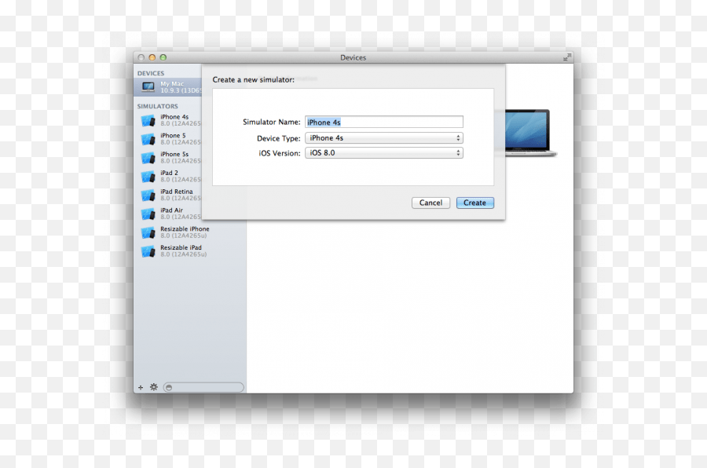
Task: Click the Resizable iPhone simulator icon
Action: tap(148, 232)
